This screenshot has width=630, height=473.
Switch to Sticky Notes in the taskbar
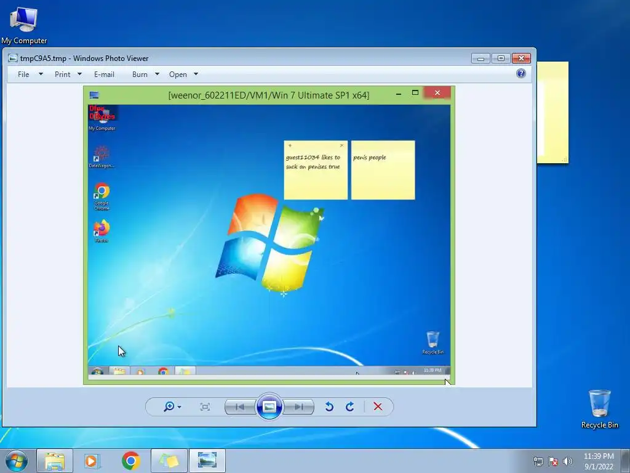[x=169, y=461]
